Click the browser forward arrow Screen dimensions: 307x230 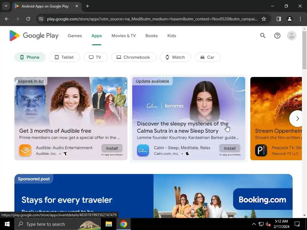coord(17,19)
